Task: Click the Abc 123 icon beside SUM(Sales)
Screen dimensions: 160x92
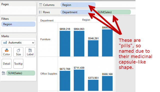Action: [3, 73]
